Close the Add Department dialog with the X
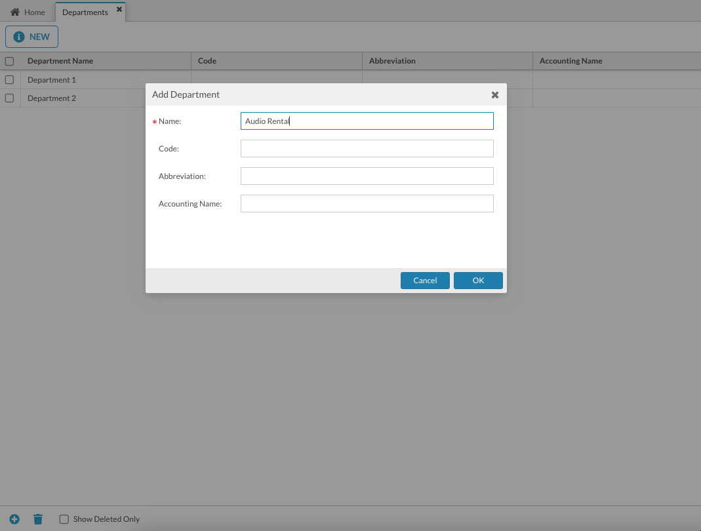 pyautogui.click(x=494, y=94)
